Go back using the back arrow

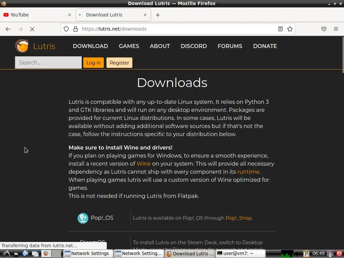pyautogui.click(x=8, y=29)
